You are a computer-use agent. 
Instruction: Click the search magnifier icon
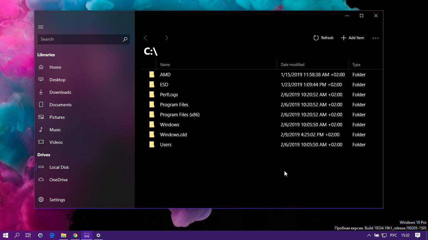click(125, 39)
